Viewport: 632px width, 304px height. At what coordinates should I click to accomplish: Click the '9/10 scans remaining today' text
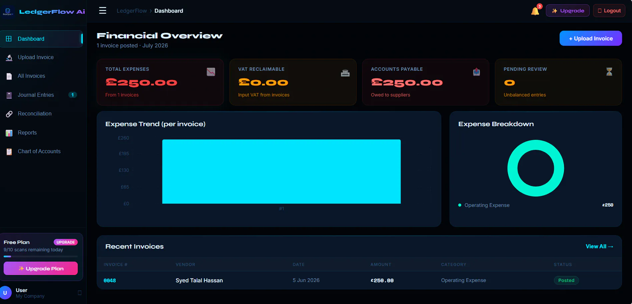(33, 250)
